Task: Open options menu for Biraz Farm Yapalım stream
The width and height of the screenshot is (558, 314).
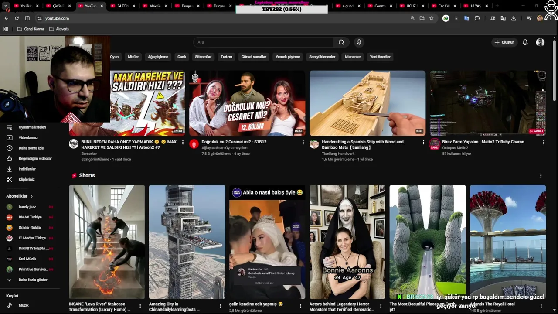Action: coord(544,142)
